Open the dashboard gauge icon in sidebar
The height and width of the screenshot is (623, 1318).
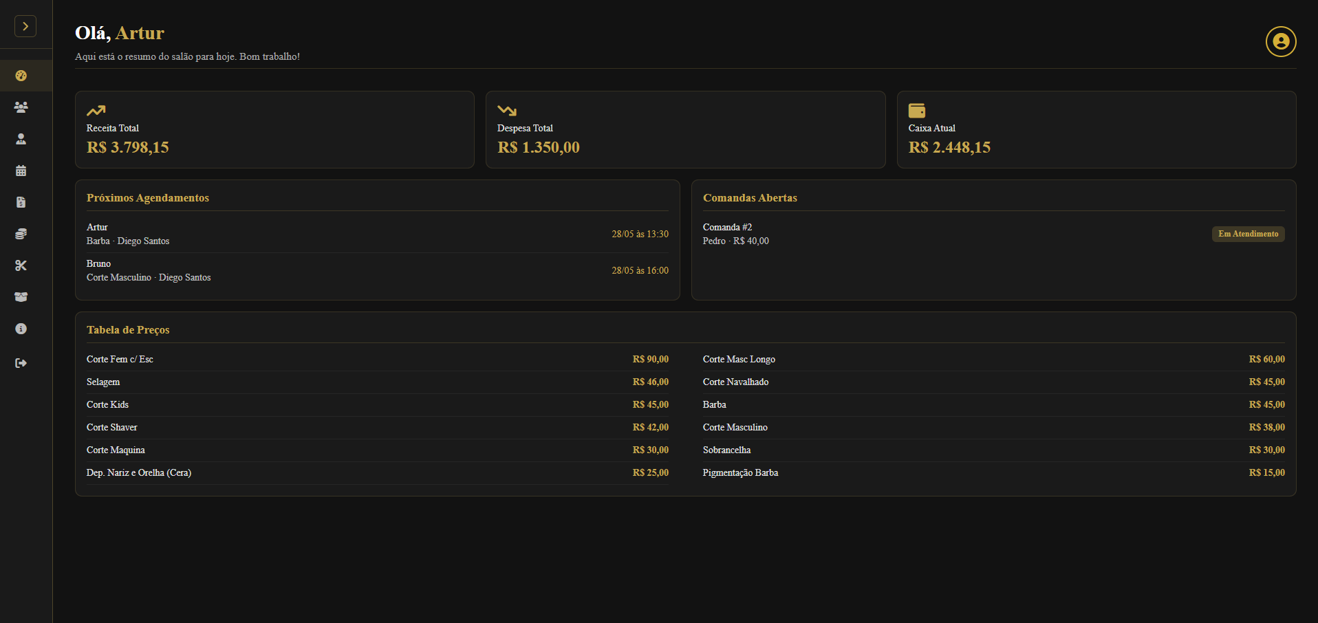[21, 76]
